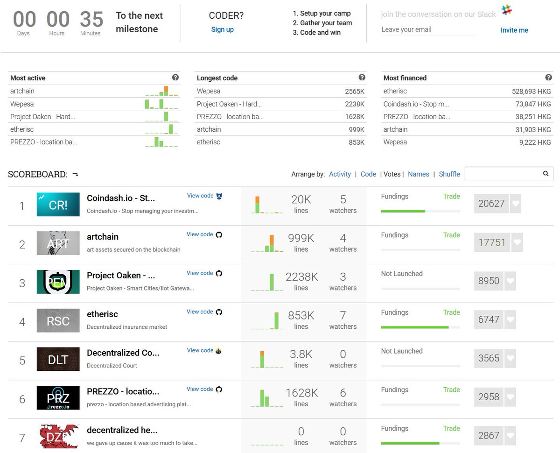Click Trade link in artchain row
560x453 pixels.
[451, 235]
